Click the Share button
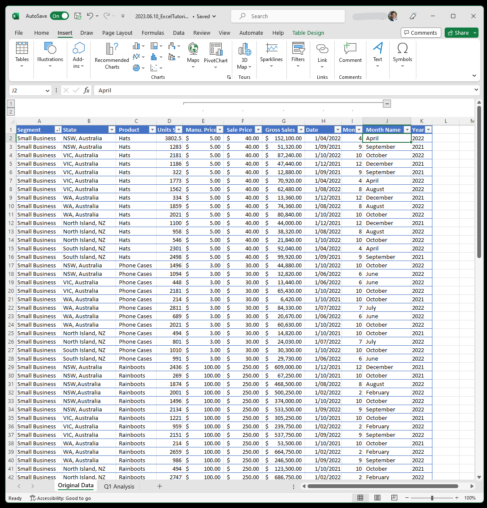The image size is (487, 508). pos(458,33)
